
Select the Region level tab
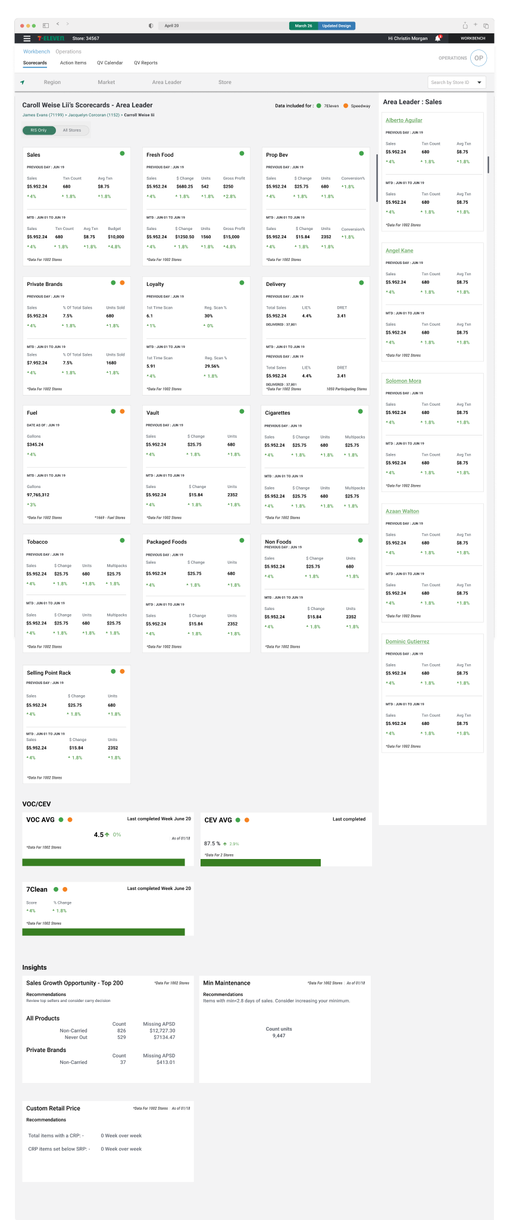[x=52, y=82]
